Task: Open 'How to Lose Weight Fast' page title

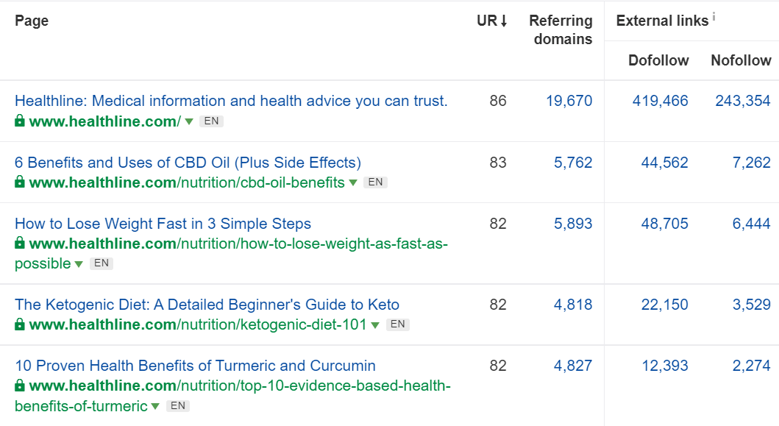Action: [x=163, y=224]
